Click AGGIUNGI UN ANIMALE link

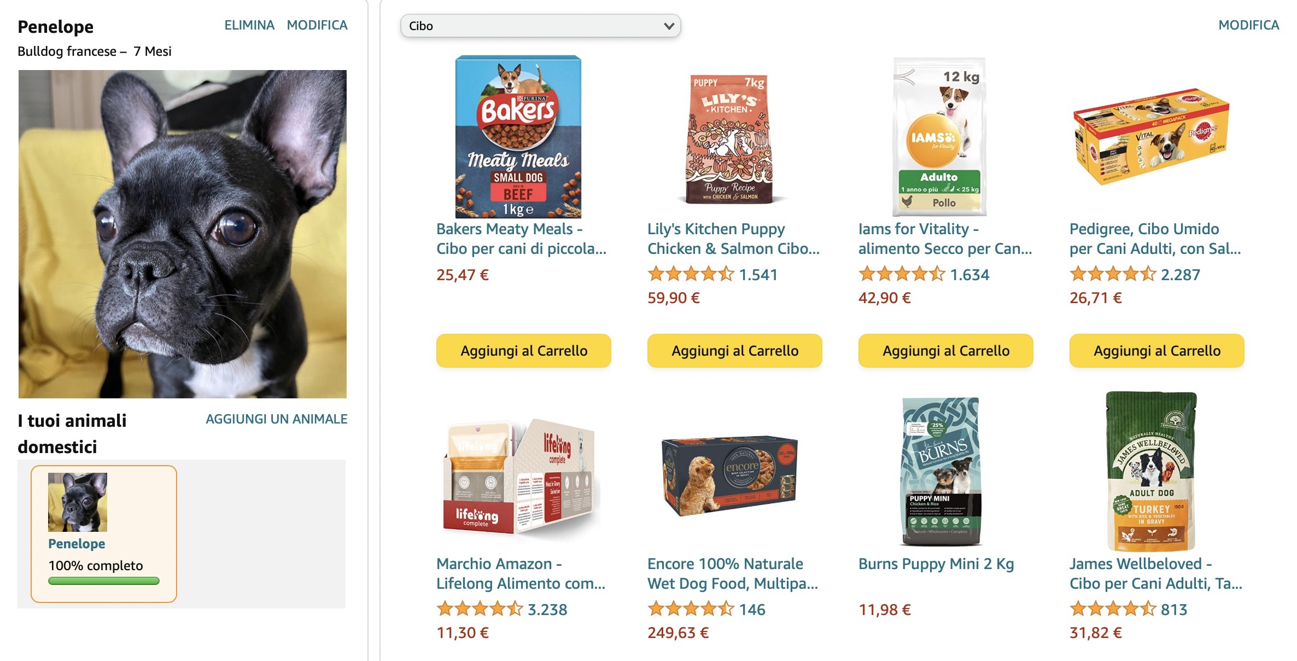click(276, 419)
